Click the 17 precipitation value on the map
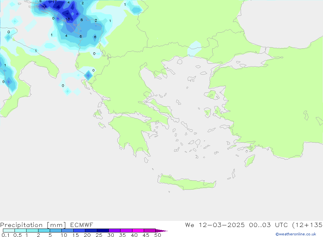Screen dimensions: 323x237 [x=55, y=2]
